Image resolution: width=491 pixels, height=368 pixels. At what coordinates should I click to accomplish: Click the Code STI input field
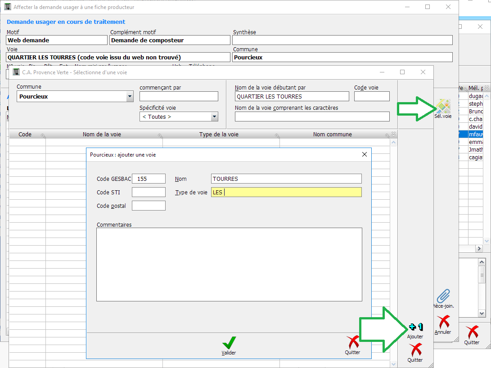(x=149, y=192)
